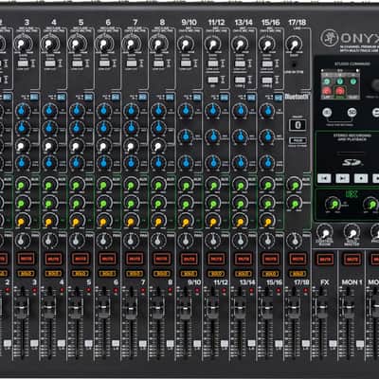
Task: Click the top green aux knob on channel 17/18
Action: (x=295, y=185)
